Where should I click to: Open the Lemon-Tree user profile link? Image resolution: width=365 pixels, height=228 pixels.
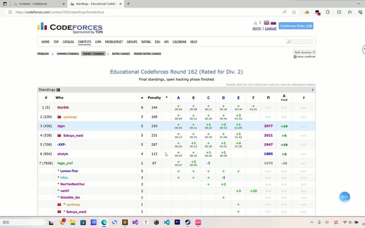[69, 171]
